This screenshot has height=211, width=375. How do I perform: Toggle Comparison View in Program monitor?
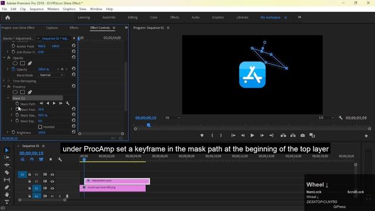pyautogui.click(x=312, y=135)
